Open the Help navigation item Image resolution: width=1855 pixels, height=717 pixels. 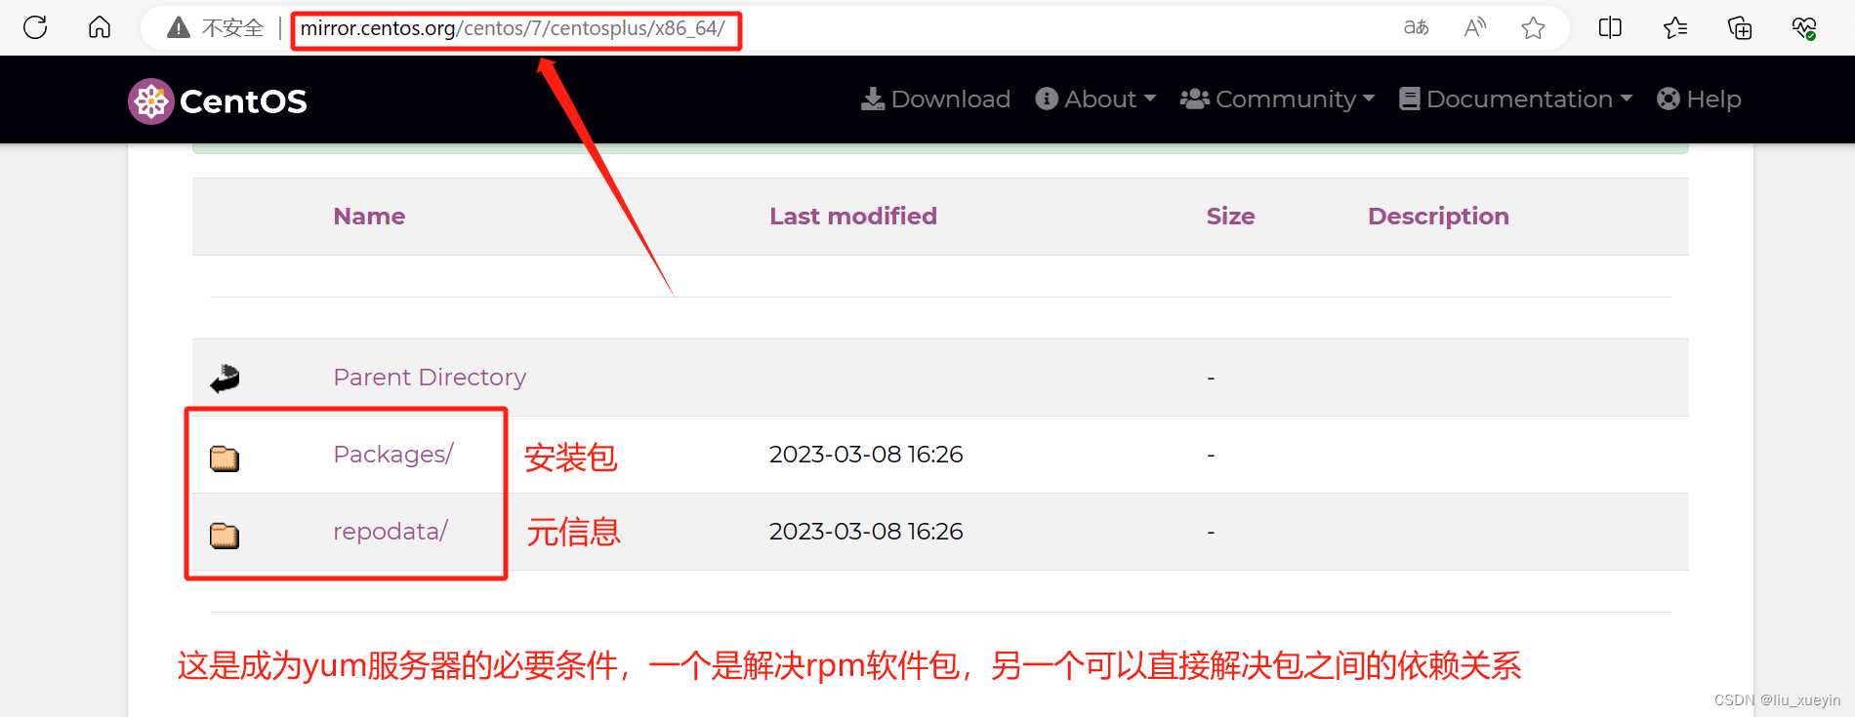pos(1699,99)
